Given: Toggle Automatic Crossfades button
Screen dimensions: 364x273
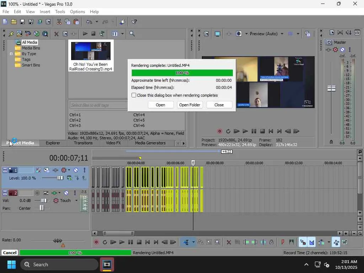Looking at the screenshot, I should point(312,242).
